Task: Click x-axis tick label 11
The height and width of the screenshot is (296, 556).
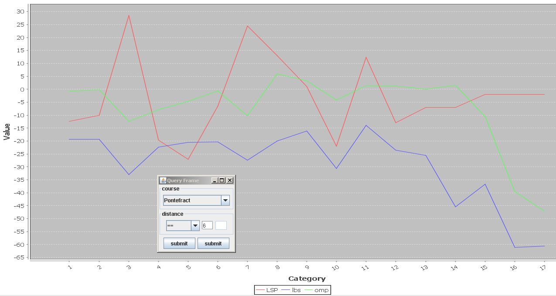Action: (x=365, y=267)
